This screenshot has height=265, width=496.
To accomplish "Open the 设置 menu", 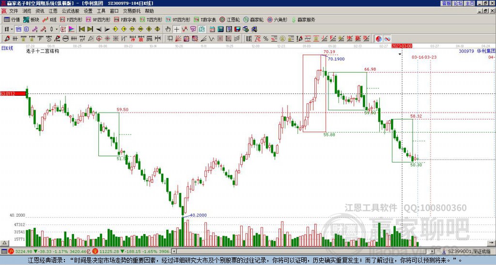I will (x=88, y=11).
